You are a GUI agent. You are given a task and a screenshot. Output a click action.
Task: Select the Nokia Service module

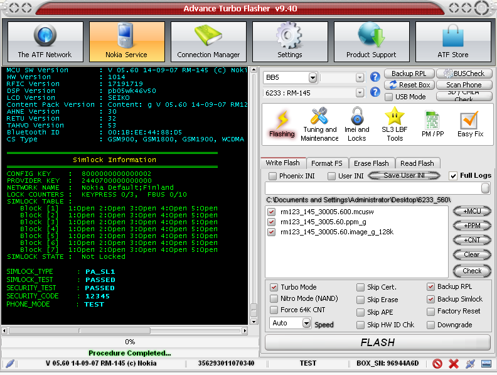click(x=127, y=41)
